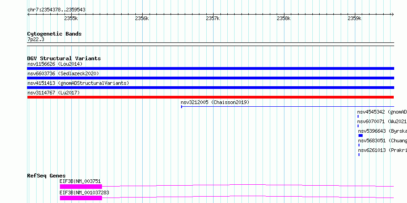The width and height of the screenshot is (407, 203).
Task: Click the nsv3114767 (Lu2017) label
Action: (x=54, y=93)
